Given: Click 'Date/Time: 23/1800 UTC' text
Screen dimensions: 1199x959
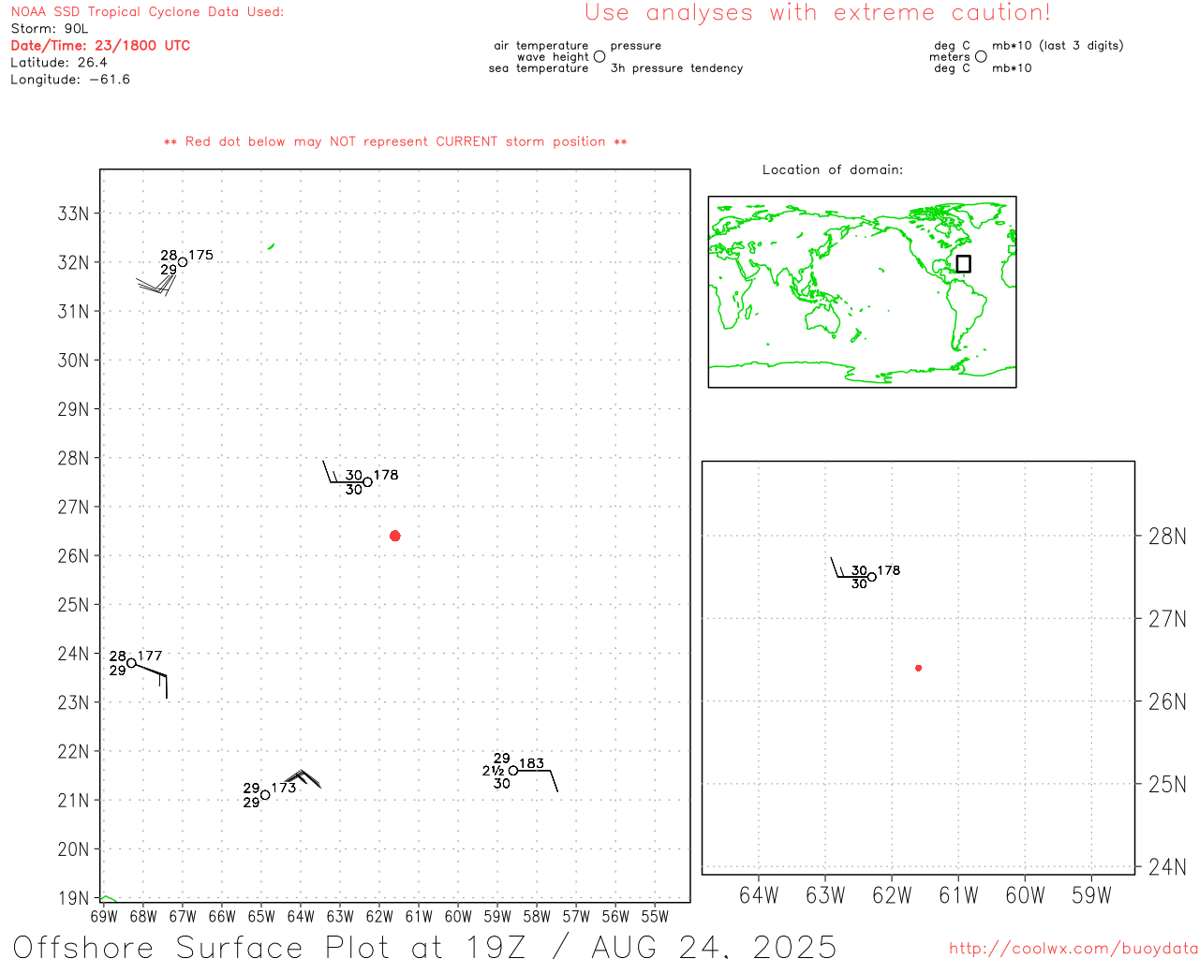Looking at the screenshot, I should point(100,46).
